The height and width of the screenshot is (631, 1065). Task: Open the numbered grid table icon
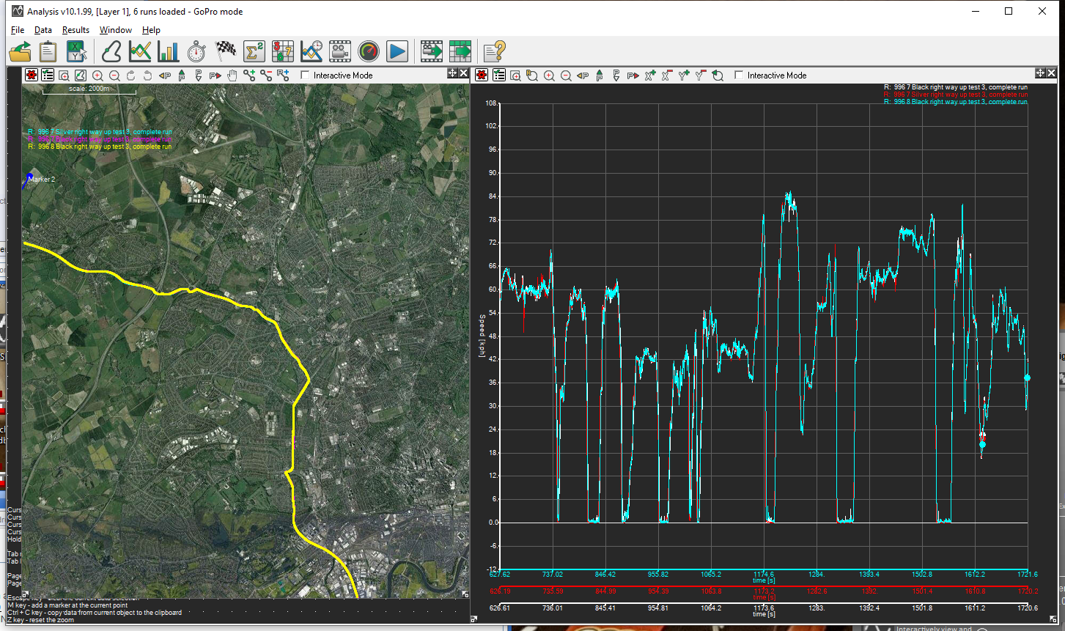[x=282, y=51]
